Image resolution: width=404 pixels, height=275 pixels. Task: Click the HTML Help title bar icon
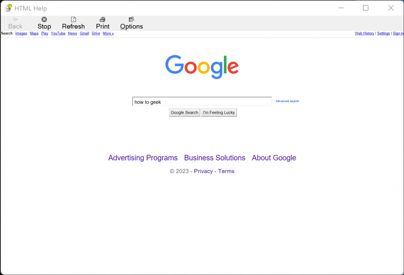click(8, 8)
